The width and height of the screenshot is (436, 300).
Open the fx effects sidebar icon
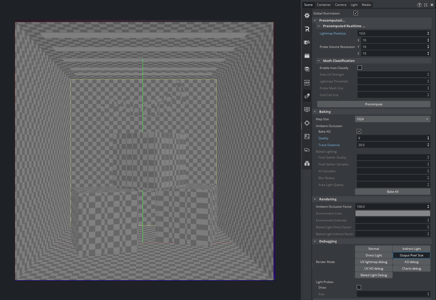tap(307, 42)
